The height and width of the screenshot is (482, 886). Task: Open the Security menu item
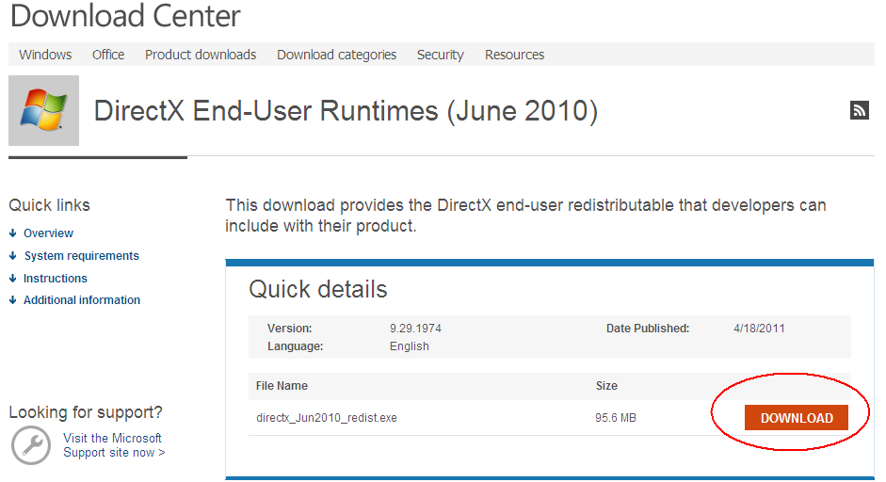(440, 55)
